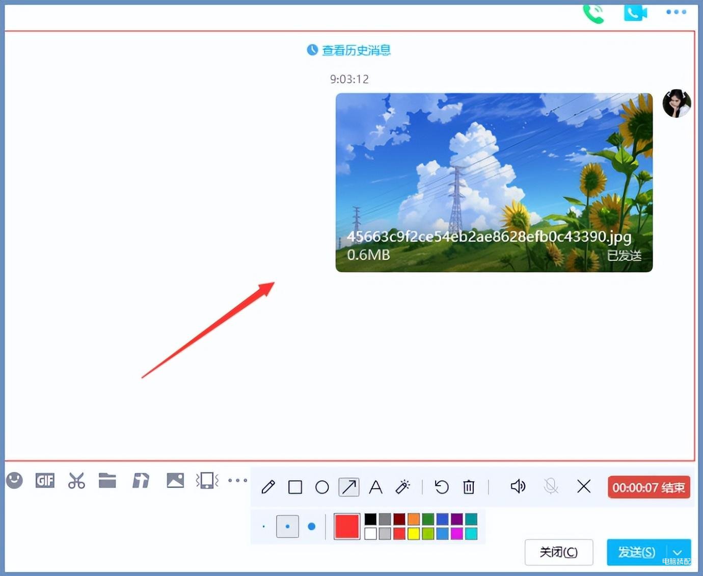Choose the medium stroke size dot
The width and height of the screenshot is (703, 576).
click(x=287, y=527)
